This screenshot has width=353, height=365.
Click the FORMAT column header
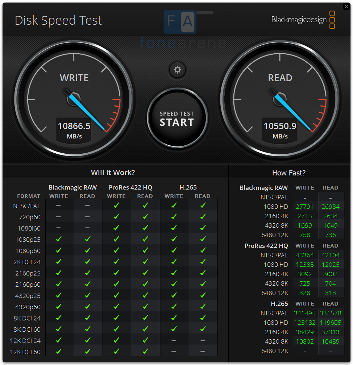[29, 196]
